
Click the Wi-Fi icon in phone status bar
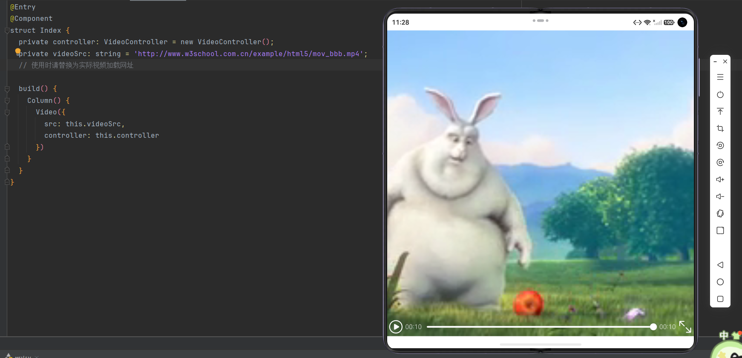647,23
